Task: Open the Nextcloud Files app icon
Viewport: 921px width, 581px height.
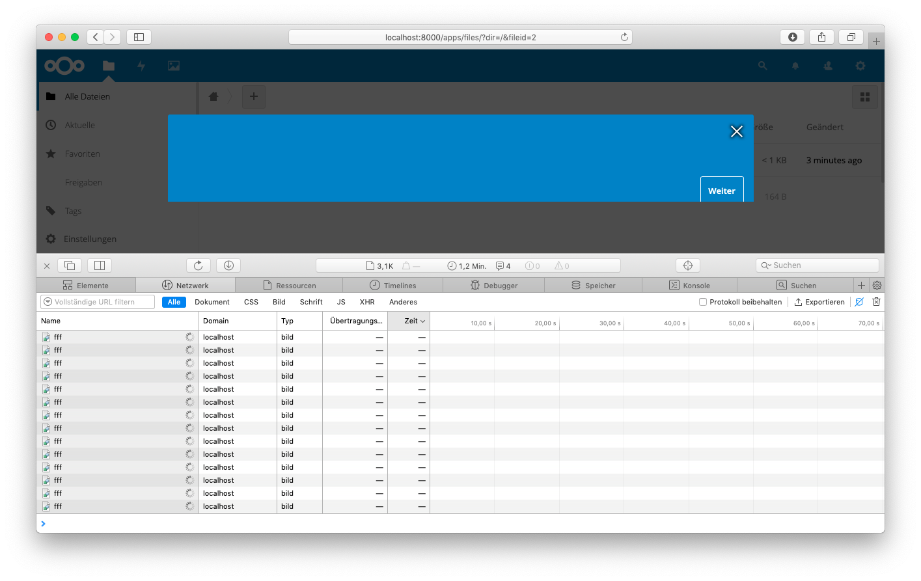Action: [x=109, y=66]
